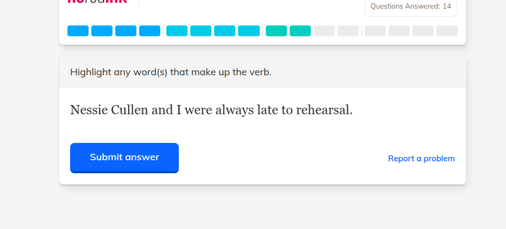Click the Questions Answered counter badge

coord(410,6)
